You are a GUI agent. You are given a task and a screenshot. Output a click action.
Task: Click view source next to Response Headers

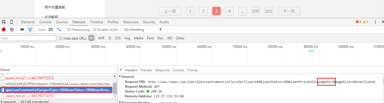[x=168, y=102]
